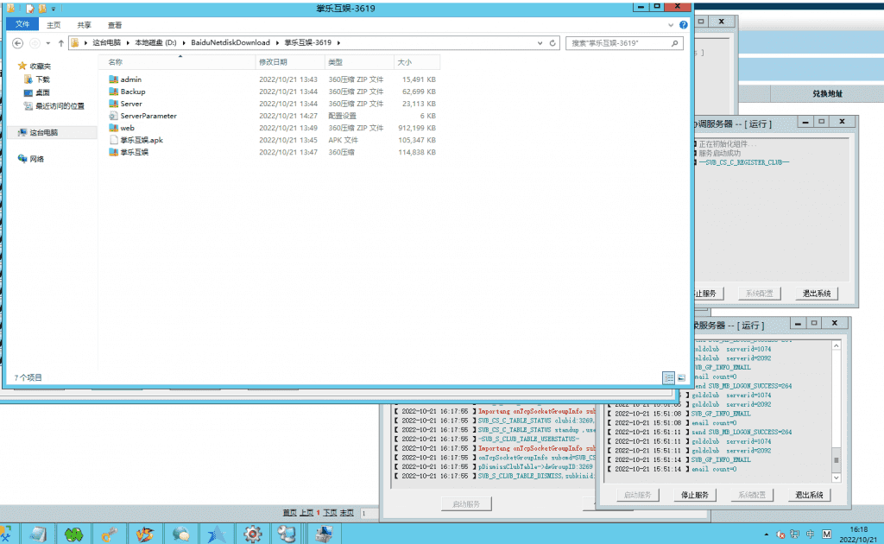Viewport: 884px width, 544px height.
Task: Go to 下页 in pagination links
Action: tap(330, 512)
